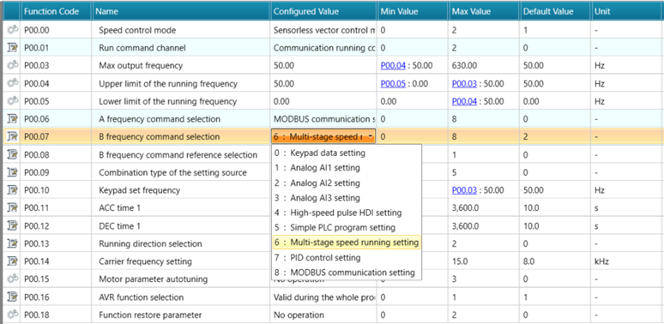The height and width of the screenshot is (324, 664).
Task: Click the edit icon beside P00.08
Action: [12, 154]
